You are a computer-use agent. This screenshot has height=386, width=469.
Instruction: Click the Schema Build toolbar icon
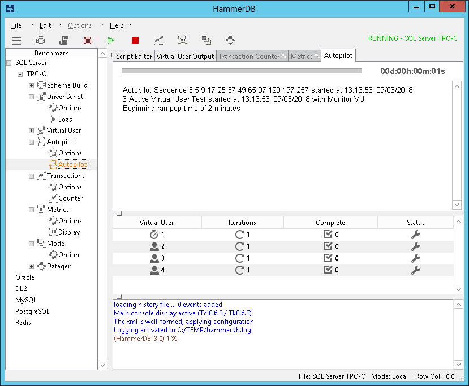[40, 40]
